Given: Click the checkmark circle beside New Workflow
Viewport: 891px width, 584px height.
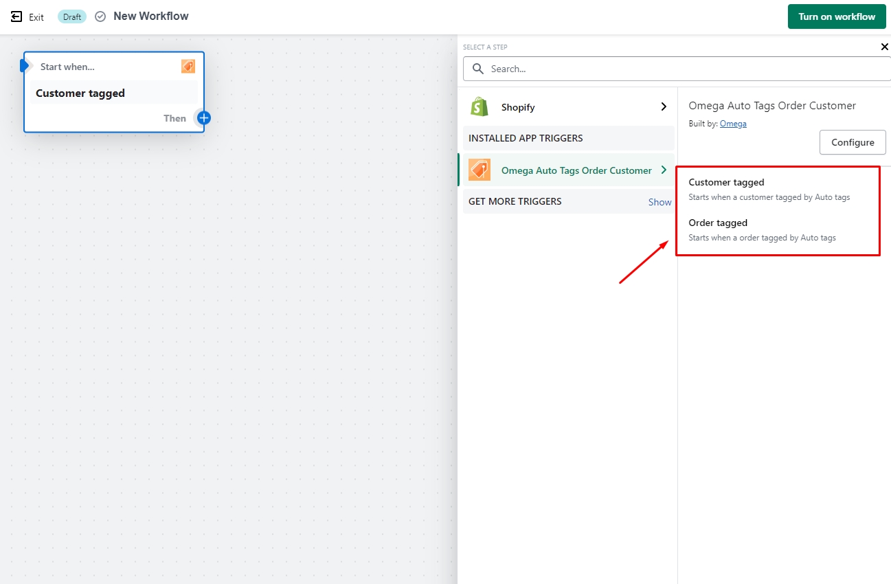Looking at the screenshot, I should point(100,16).
